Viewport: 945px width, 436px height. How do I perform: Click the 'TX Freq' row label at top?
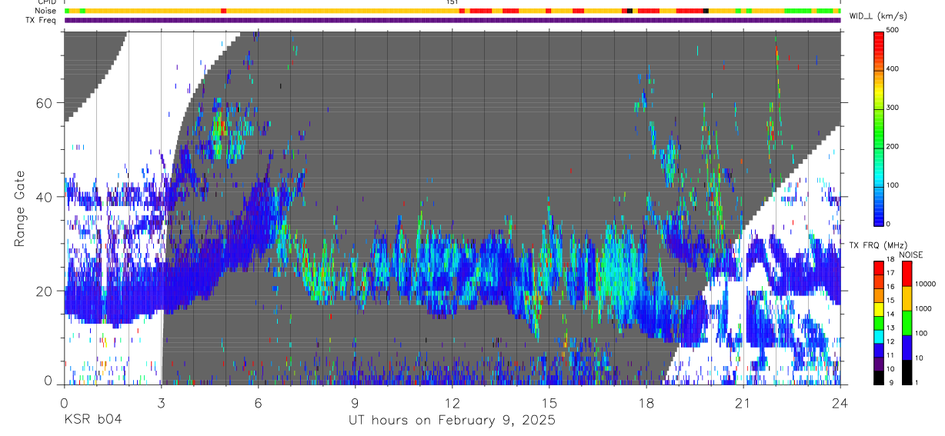pyautogui.click(x=42, y=20)
